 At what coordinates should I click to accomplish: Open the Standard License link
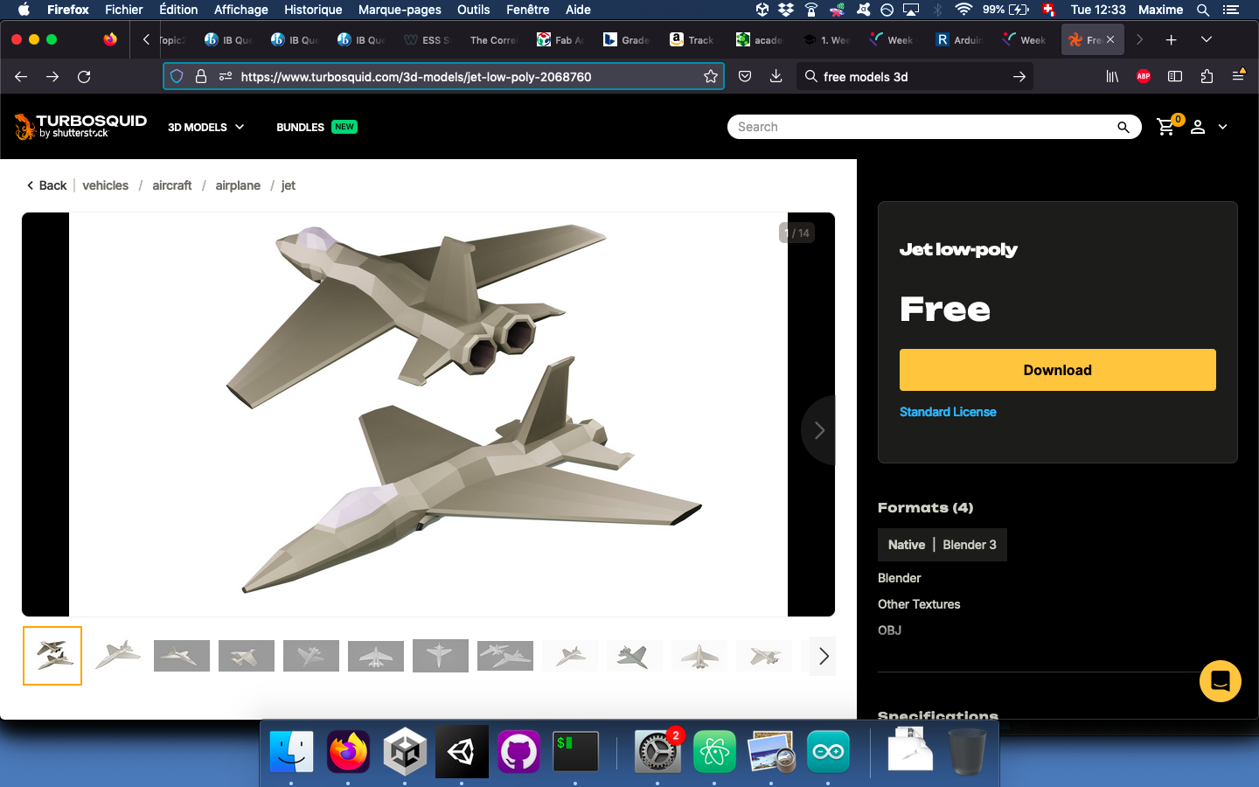[x=948, y=412]
